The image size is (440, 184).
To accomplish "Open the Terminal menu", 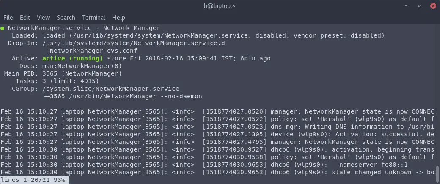I will pos(94,18).
